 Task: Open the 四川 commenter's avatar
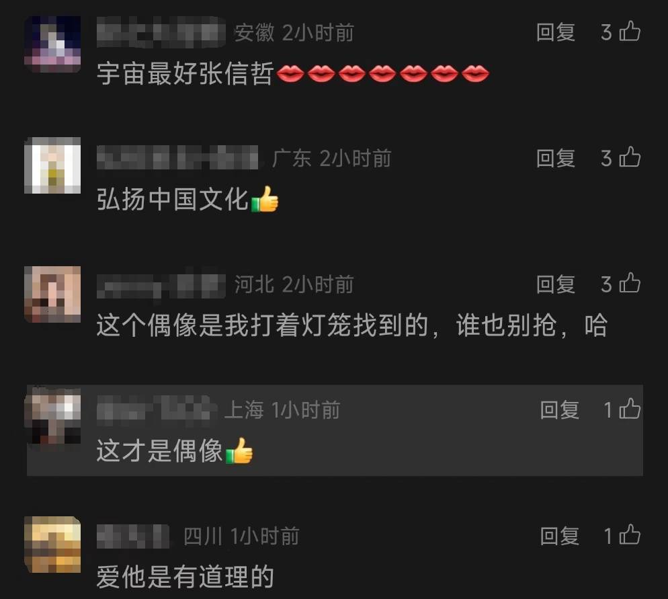52,545
